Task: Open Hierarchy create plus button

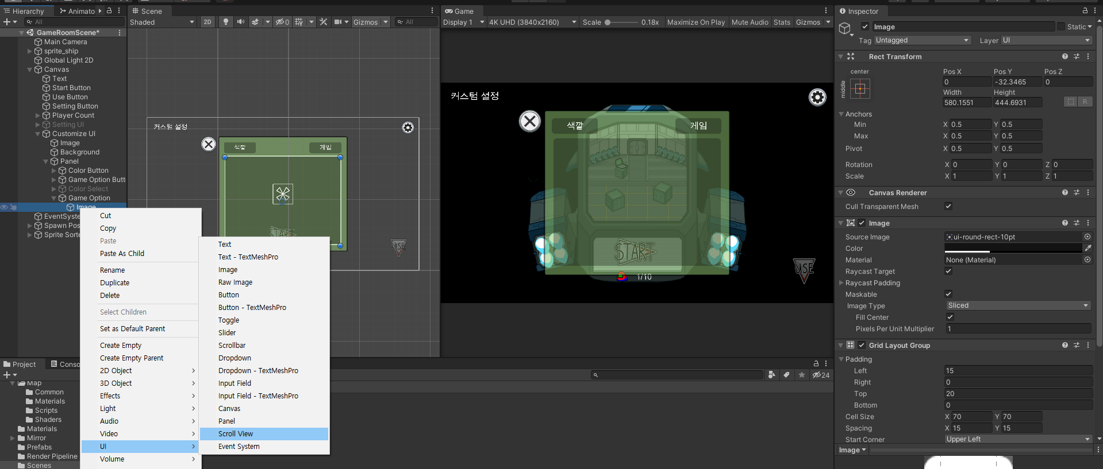Action: coord(10,22)
